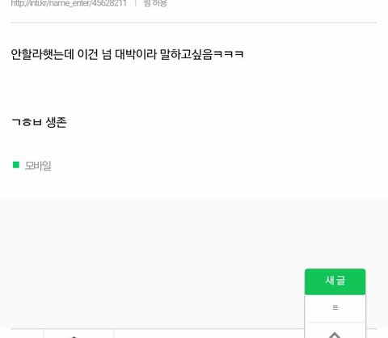This screenshot has height=338, width=388.
Task: Click the green square mobile indicator icon
Action: point(16,164)
